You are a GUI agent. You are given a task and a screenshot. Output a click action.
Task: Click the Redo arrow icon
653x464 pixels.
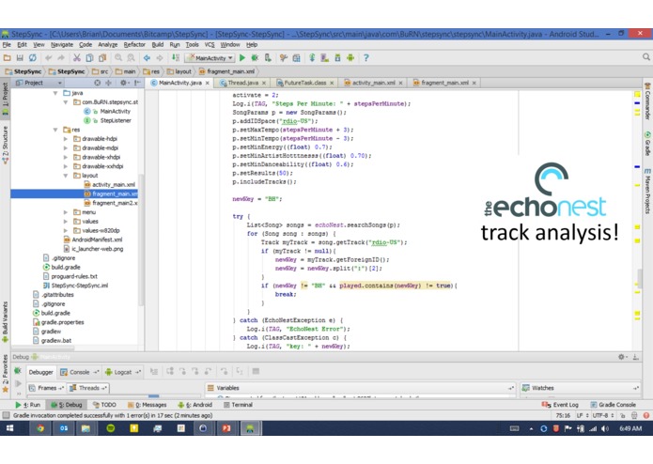point(61,58)
